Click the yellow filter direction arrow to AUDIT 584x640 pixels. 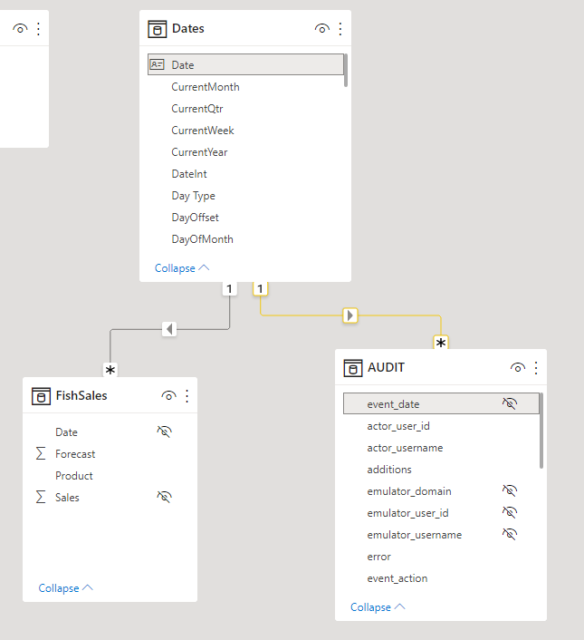350,315
